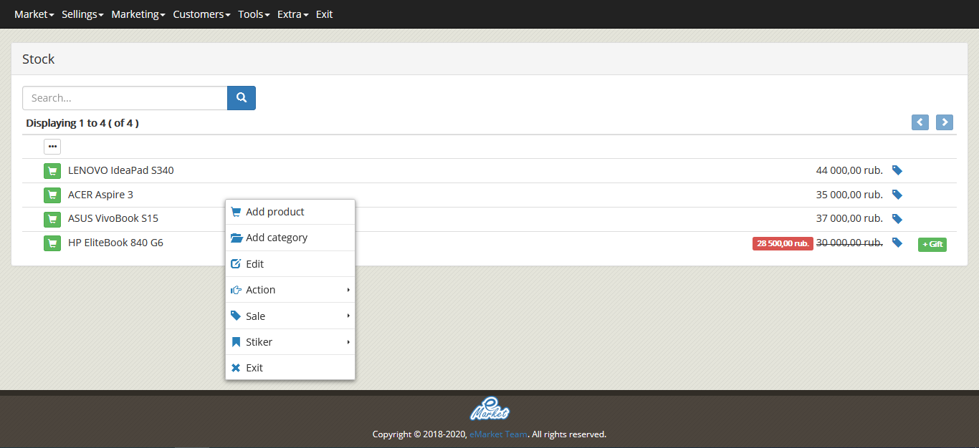Expand the Action submenu in context menu

pos(290,290)
